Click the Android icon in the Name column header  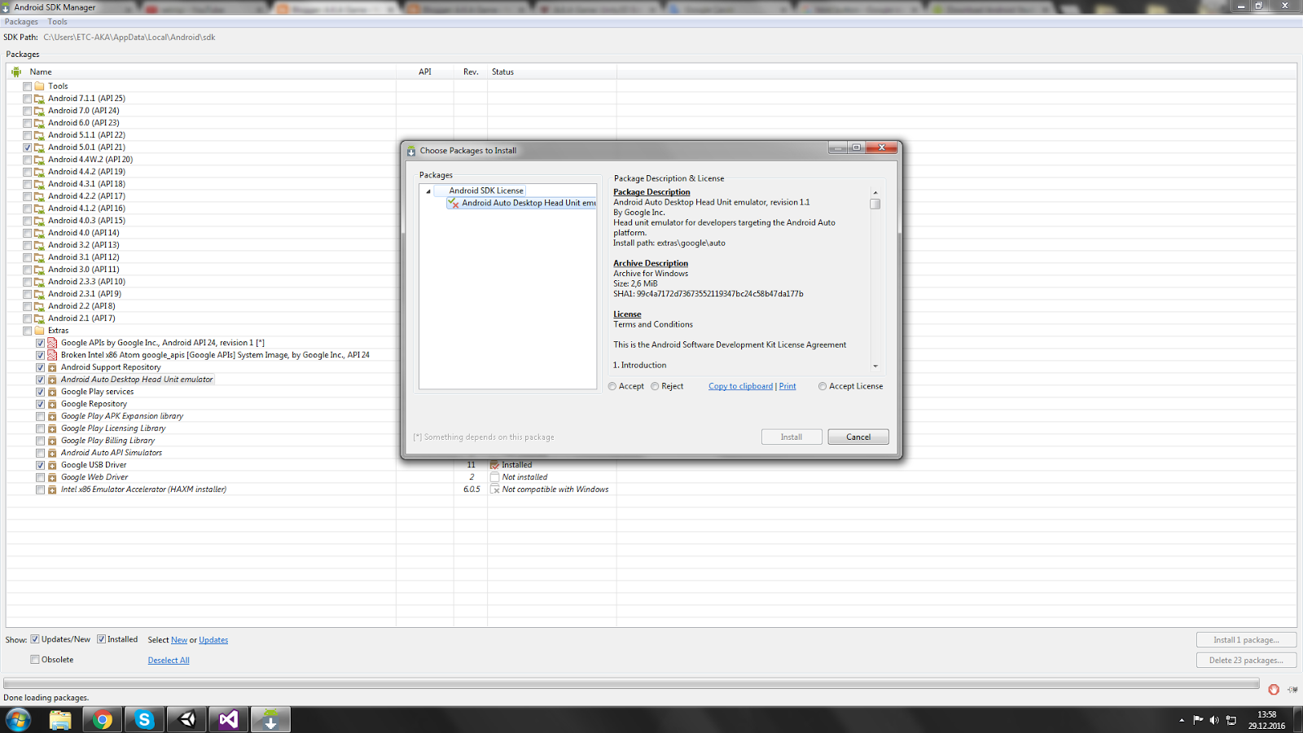pos(16,72)
